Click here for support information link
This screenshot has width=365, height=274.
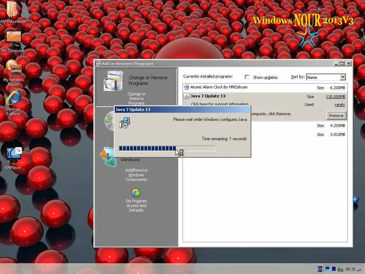tap(220, 104)
